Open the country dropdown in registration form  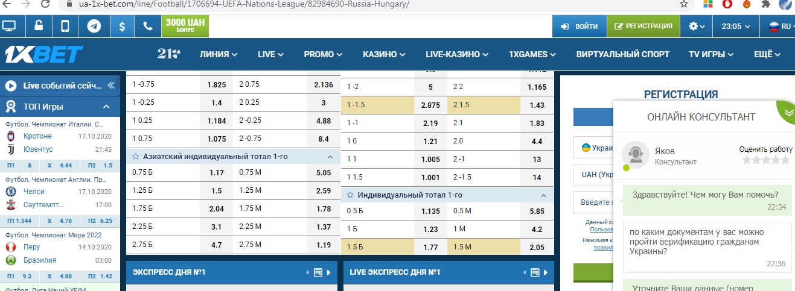click(x=593, y=148)
